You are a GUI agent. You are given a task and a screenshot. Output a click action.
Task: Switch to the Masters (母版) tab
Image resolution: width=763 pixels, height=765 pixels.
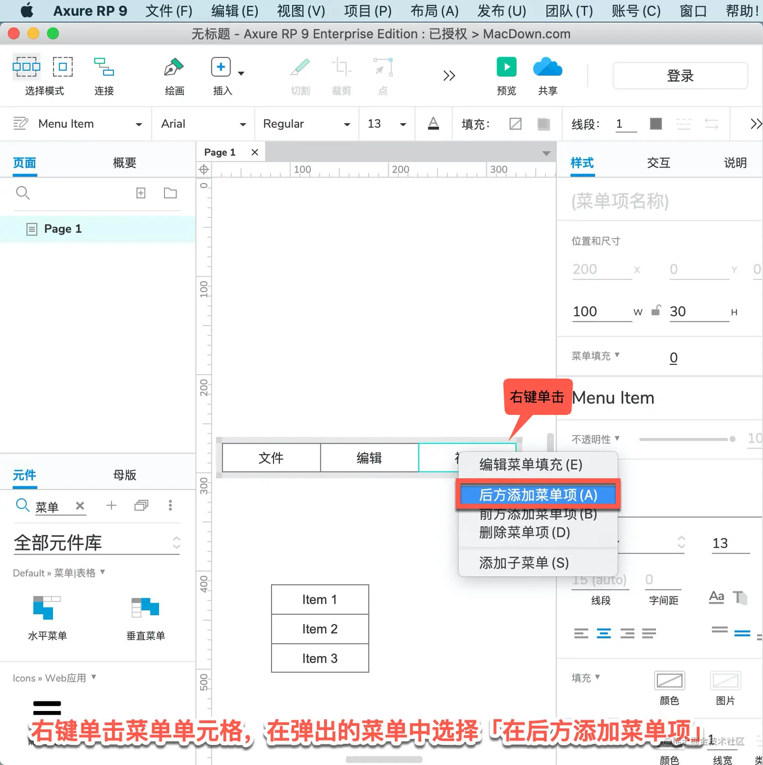[x=125, y=475]
